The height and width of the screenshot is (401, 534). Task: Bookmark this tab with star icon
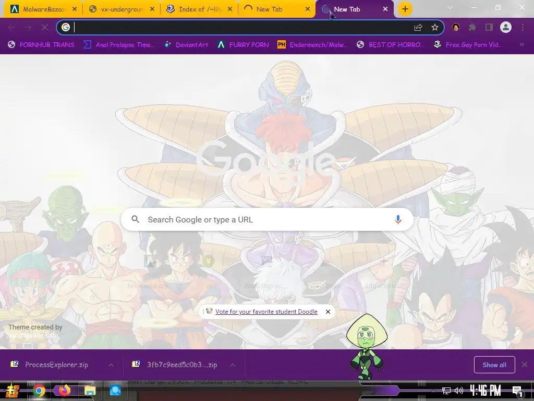click(434, 27)
